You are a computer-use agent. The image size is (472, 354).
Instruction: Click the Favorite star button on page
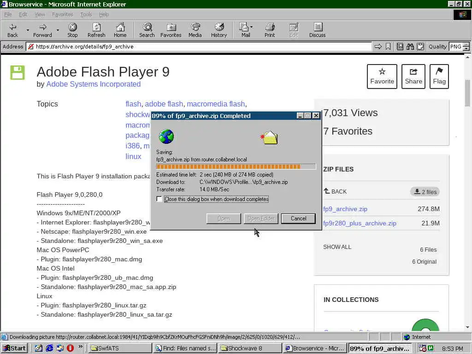click(382, 77)
